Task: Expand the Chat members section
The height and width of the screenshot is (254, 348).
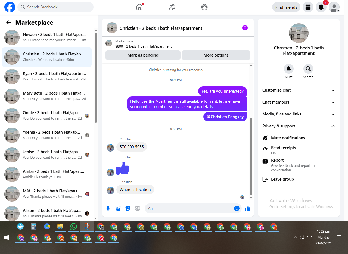Action: point(299,102)
